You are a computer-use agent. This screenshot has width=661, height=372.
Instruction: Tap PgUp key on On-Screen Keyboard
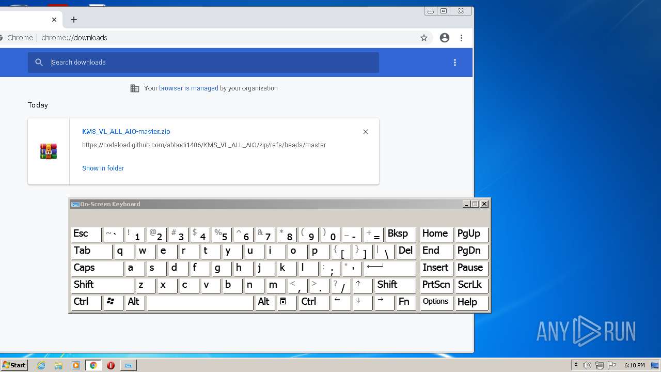pyautogui.click(x=471, y=235)
